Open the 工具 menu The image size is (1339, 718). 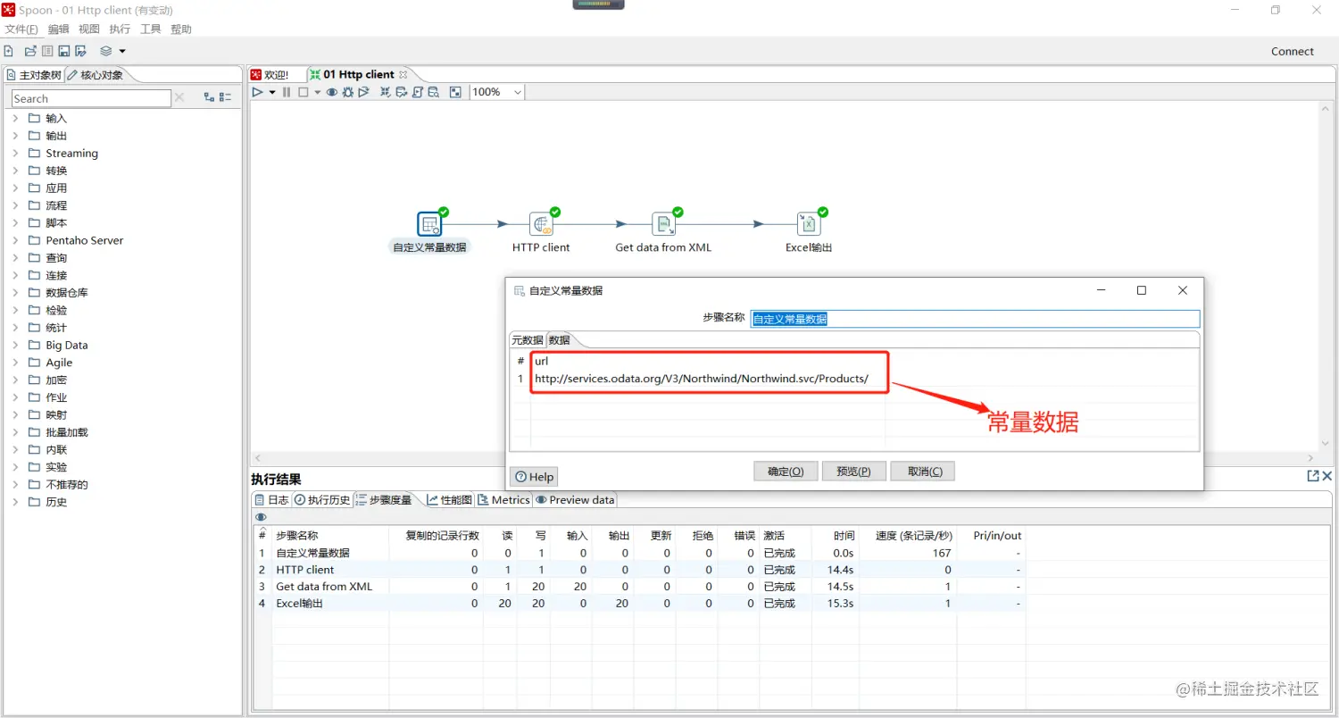pos(151,29)
